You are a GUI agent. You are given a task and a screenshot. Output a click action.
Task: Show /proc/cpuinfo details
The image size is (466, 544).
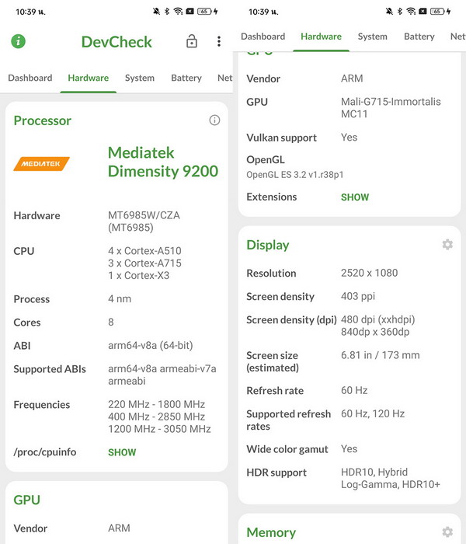click(x=122, y=452)
